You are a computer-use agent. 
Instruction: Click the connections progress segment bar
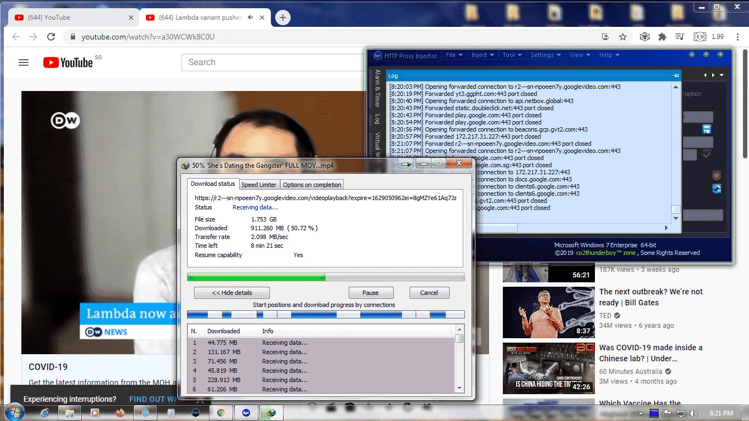click(x=326, y=315)
